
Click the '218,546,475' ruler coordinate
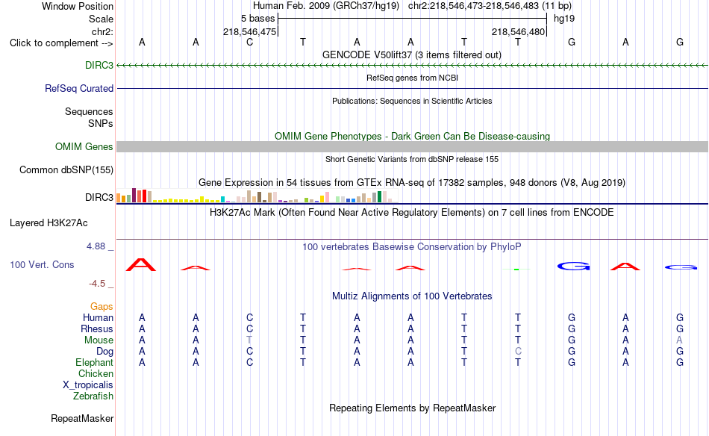(x=249, y=32)
